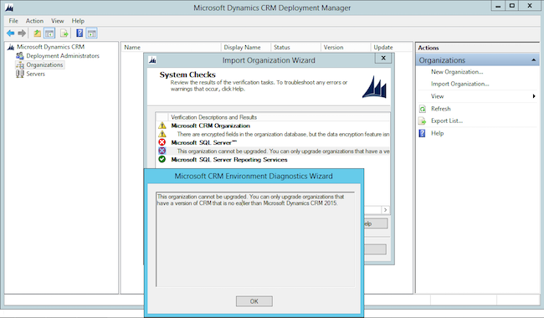Select the Microsoft SQL Server result row

click(x=274, y=142)
